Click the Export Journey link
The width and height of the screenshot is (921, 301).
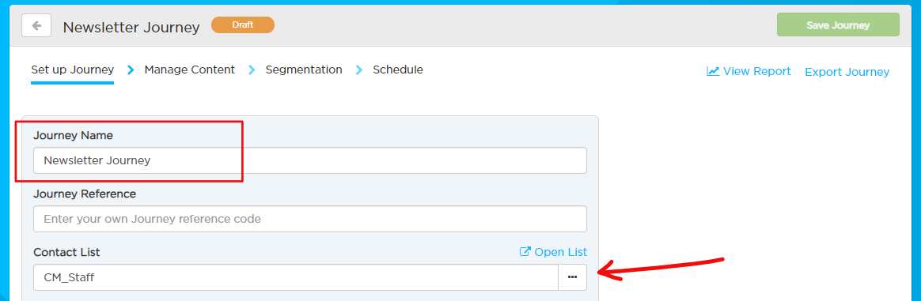pos(847,72)
